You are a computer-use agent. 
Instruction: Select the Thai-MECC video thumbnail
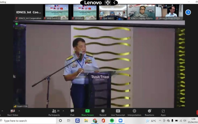(113, 12)
